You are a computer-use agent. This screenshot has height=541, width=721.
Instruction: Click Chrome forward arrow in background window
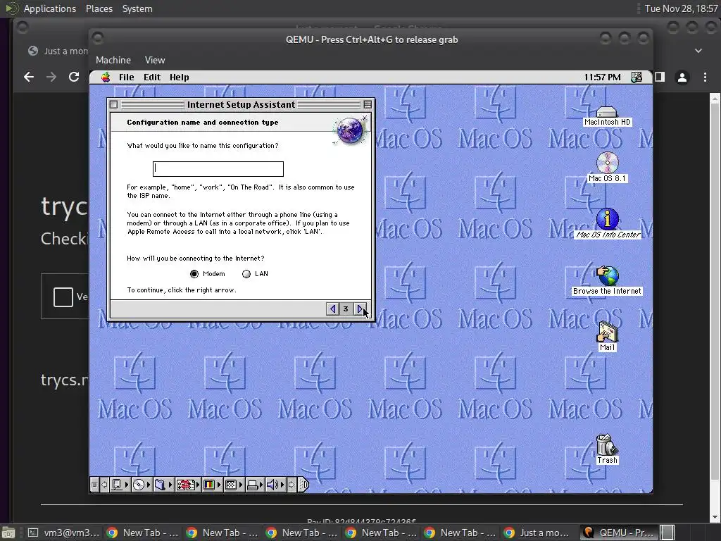pyautogui.click(x=51, y=77)
